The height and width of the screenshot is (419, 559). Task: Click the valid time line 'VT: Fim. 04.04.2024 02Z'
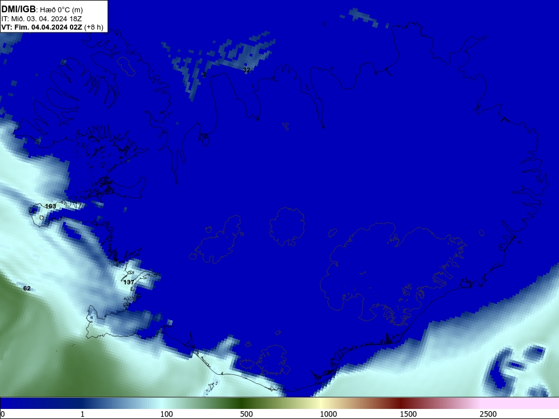coord(42,27)
